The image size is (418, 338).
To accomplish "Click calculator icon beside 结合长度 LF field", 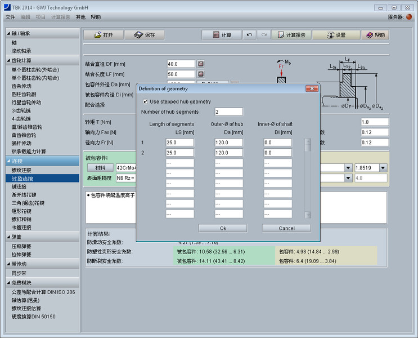I will coord(200,74).
